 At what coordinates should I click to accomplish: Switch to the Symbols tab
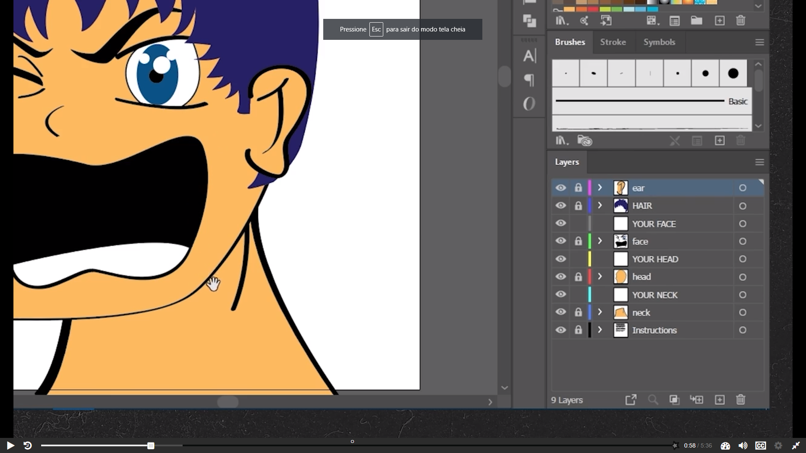click(x=659, y=42)
